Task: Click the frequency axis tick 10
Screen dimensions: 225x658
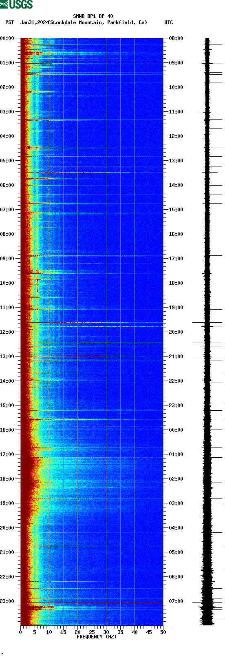Action: [49, 632]
